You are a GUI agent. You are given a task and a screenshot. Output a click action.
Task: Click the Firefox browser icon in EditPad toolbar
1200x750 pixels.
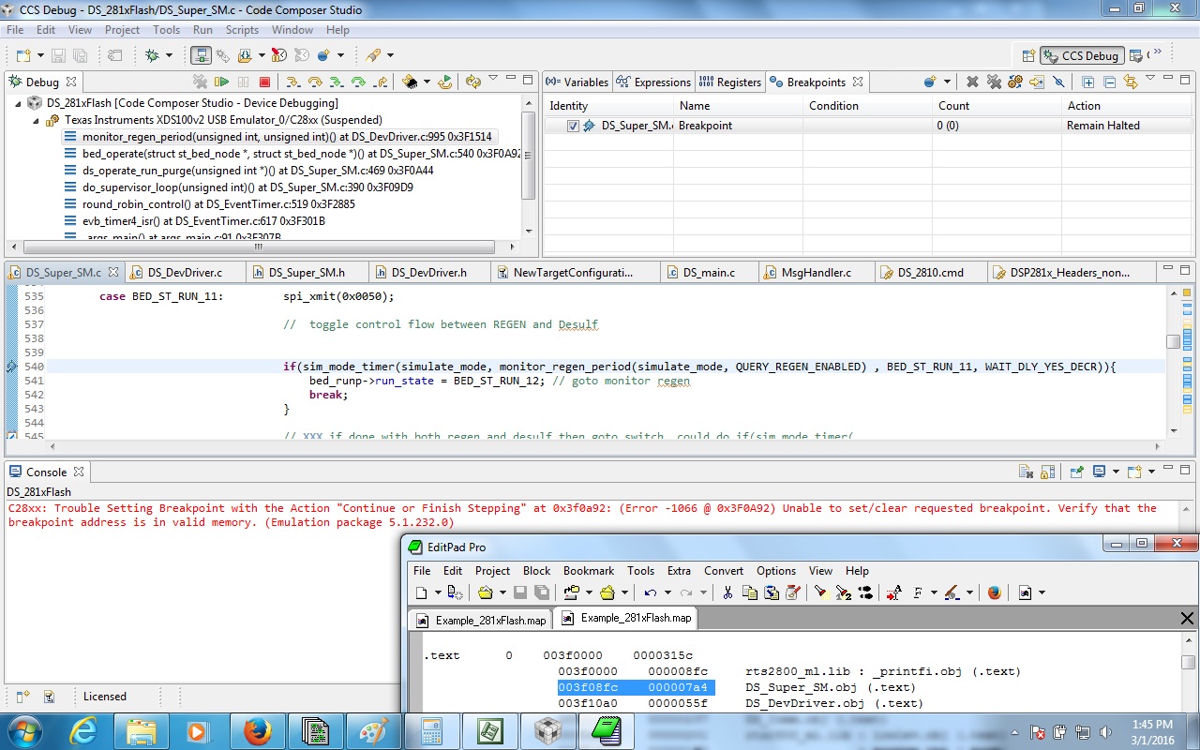pos(995,592)
